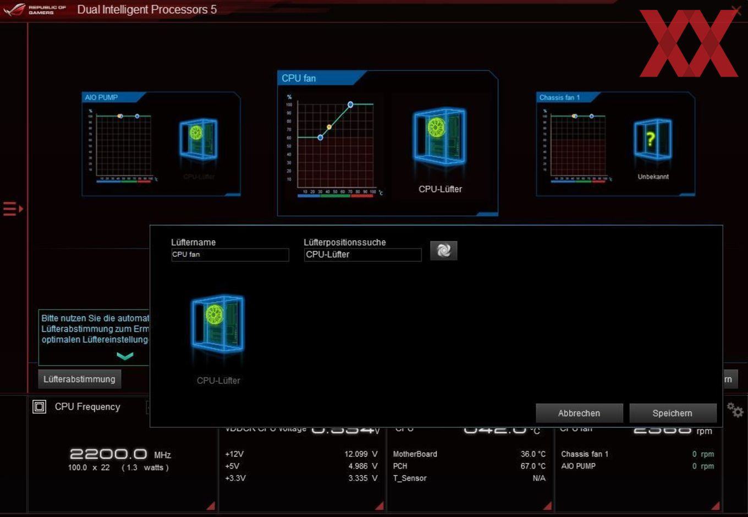The height and width of the screenshot is (517, 748).
Task: Select the CPU-Lüfter case icon in dialog
Action: point(218,324)
